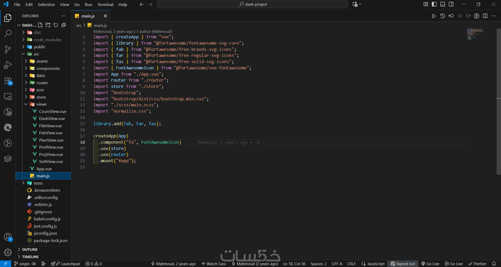
Task: Start Go Live server next to Signed out
Action: point(430,264)
